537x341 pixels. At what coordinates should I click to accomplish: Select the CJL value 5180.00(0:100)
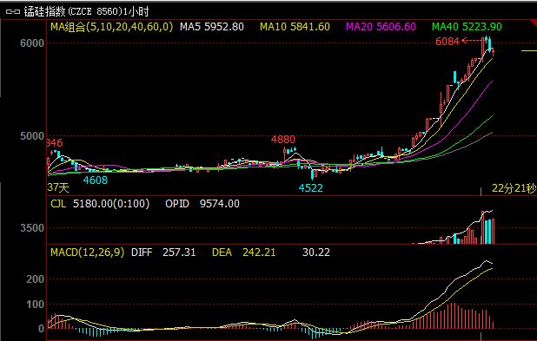(x=111, y=204)
